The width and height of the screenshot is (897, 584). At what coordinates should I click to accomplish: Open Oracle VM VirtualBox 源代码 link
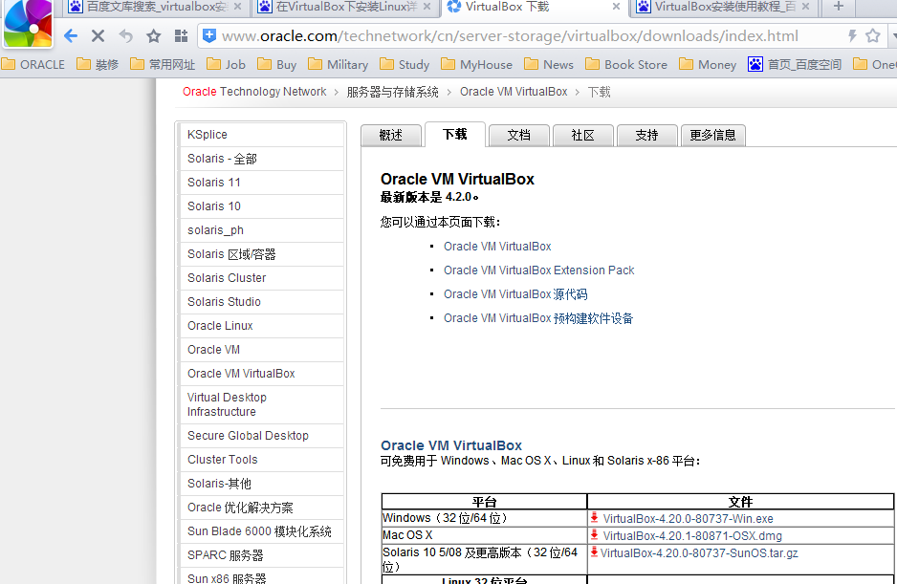pos(515,294)
